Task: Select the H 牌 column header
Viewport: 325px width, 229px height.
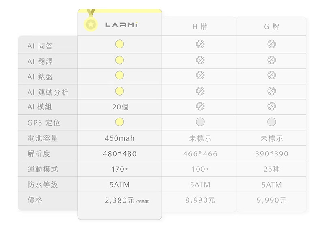Action: [x=200, y=27]
